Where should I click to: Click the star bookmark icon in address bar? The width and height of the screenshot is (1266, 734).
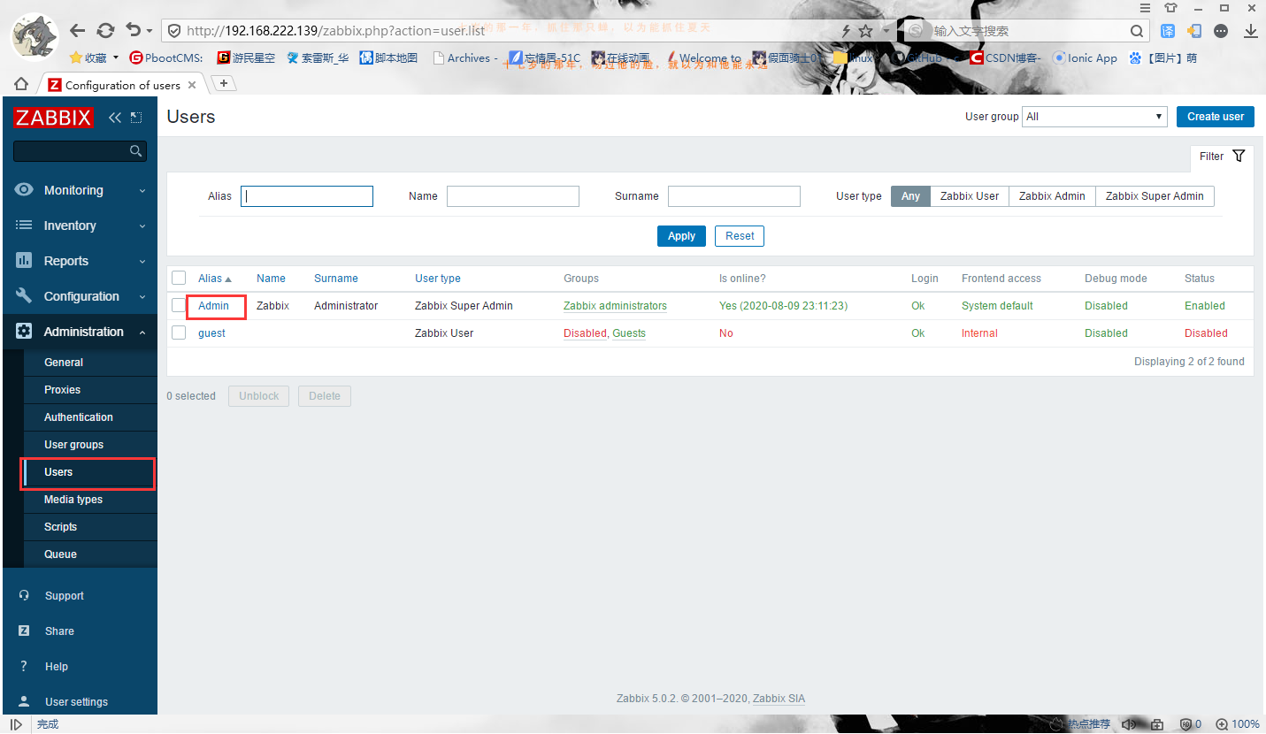pyautogui.click(x=865, y=31)
